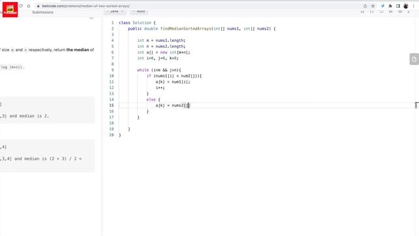
Task: Click the 'median is (2 + 3) / 2' text
Action: [x=50, y=159]
